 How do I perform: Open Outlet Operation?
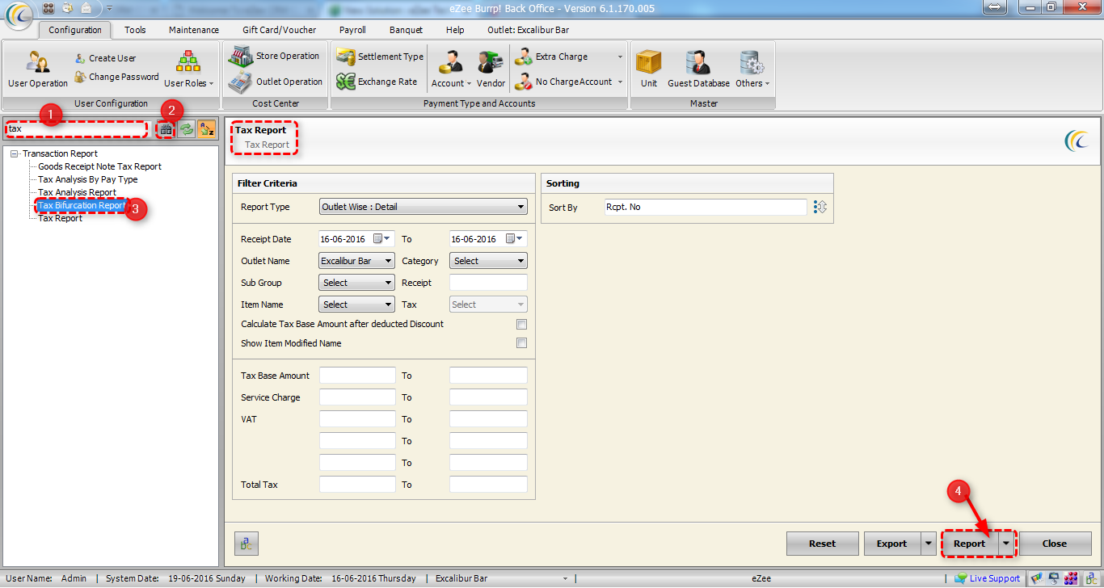(276, 82)
